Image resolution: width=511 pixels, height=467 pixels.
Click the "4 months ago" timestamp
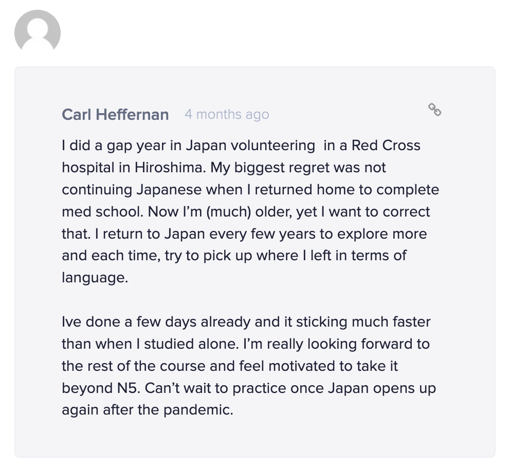pyautogui.click(x=227, y=115)
